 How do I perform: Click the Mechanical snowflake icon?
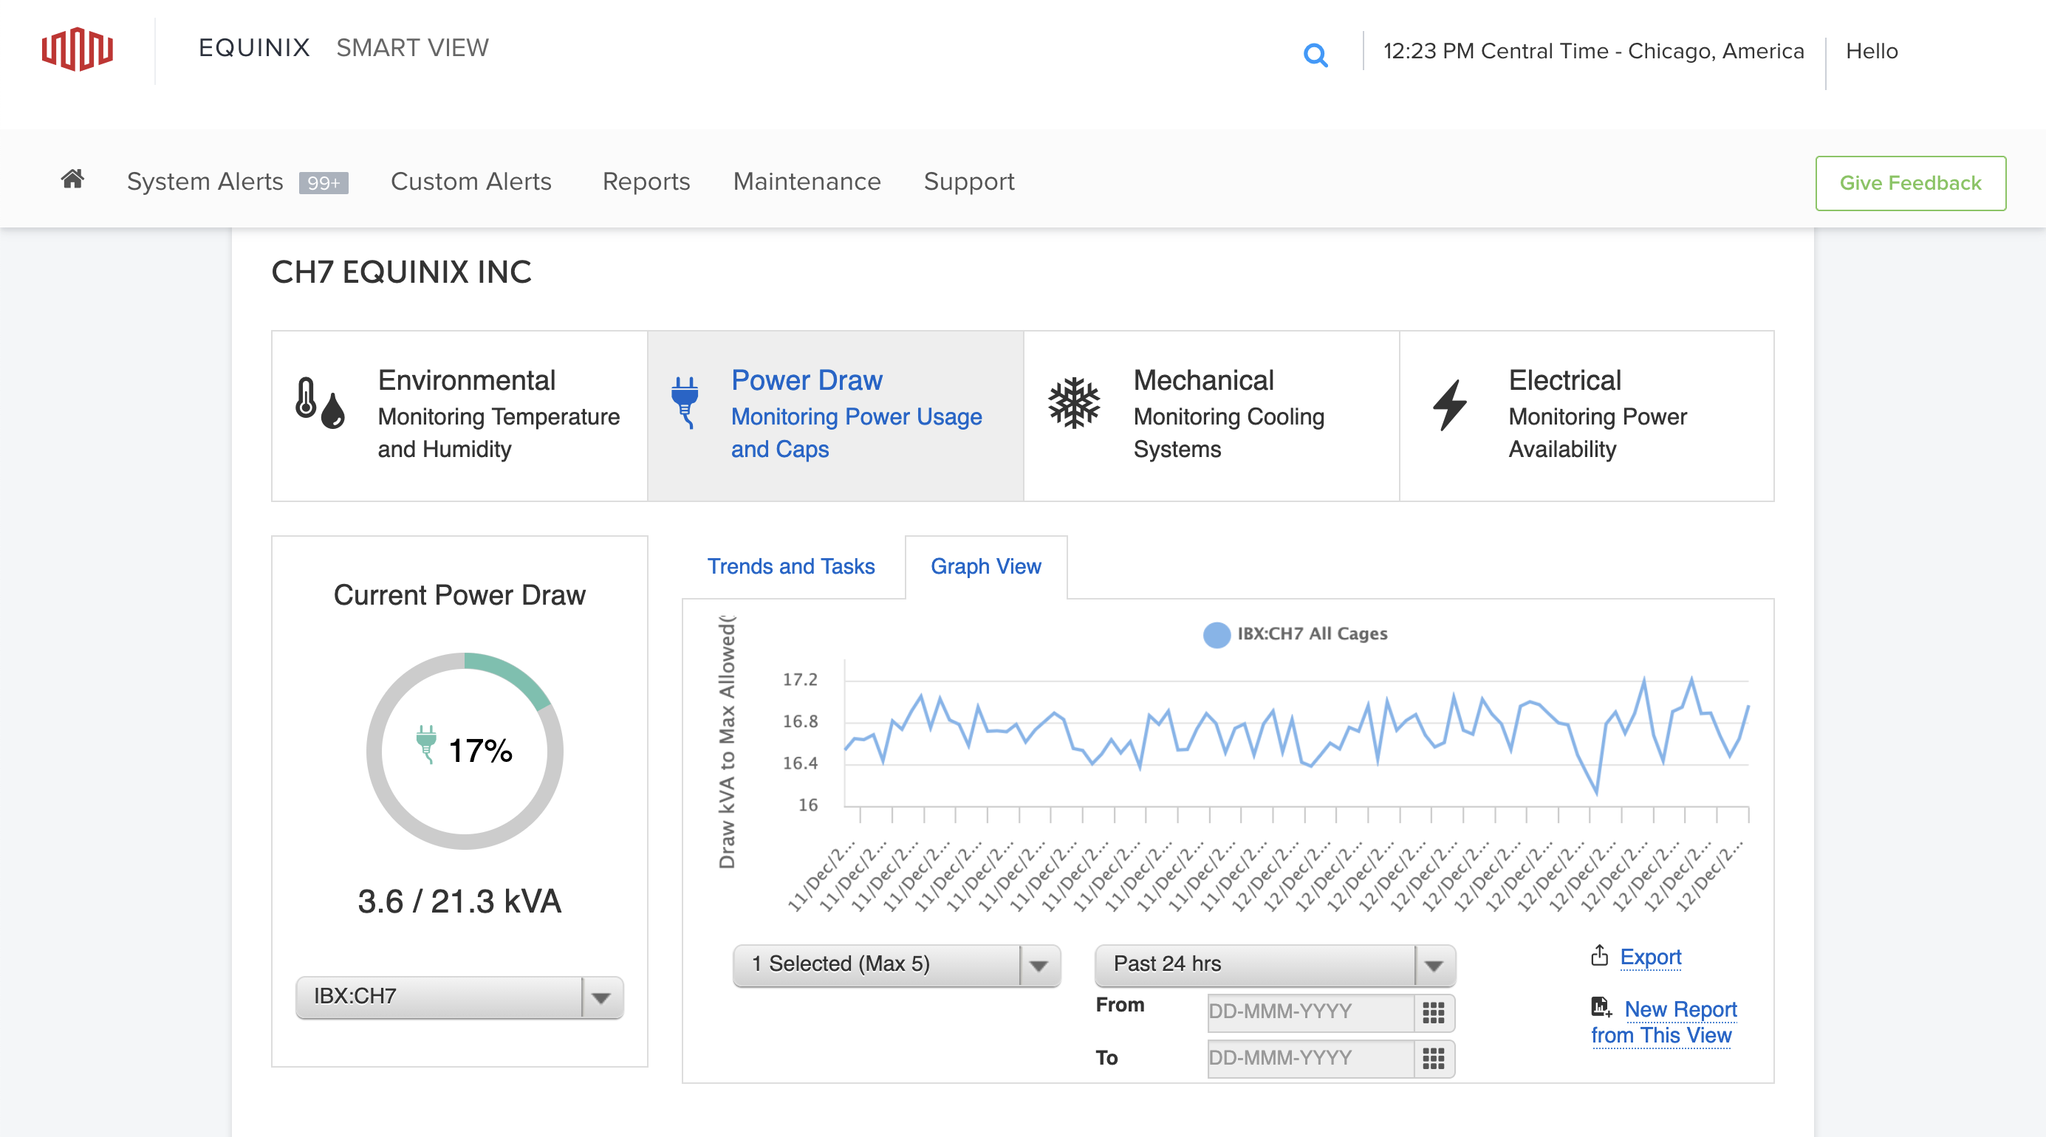point(1074,402)
